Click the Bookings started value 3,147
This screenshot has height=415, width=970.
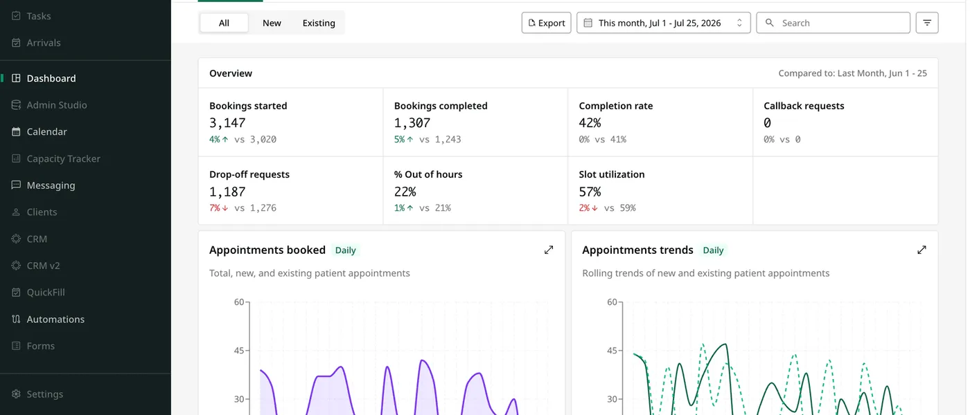click(x=227, y=123)
